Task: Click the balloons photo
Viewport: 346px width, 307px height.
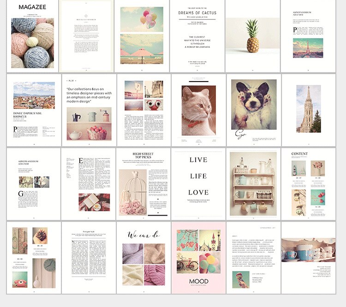Action: [142, 19]
